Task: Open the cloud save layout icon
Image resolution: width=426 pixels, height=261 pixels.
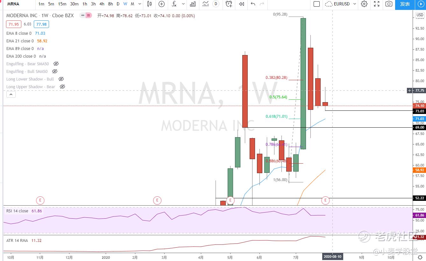Action: [329, 4]
